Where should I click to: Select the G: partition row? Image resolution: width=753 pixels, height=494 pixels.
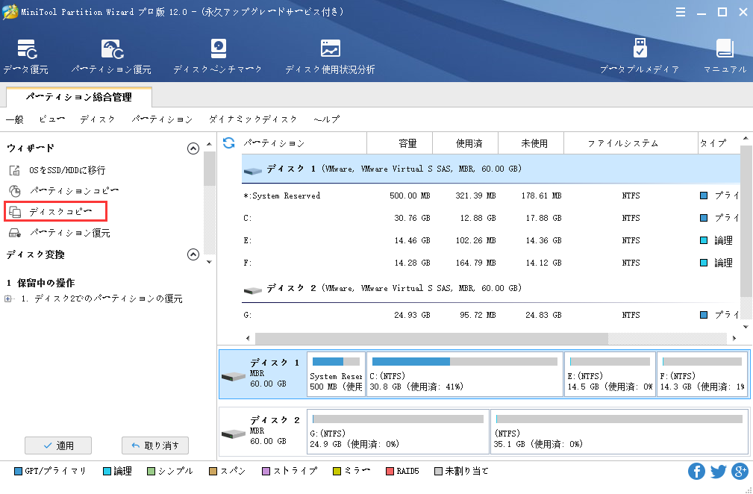coord(491,315)
